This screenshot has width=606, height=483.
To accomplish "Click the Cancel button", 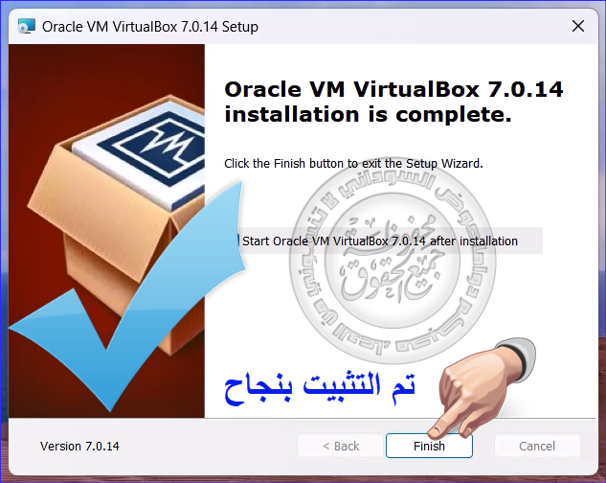I will pos(537,446).
